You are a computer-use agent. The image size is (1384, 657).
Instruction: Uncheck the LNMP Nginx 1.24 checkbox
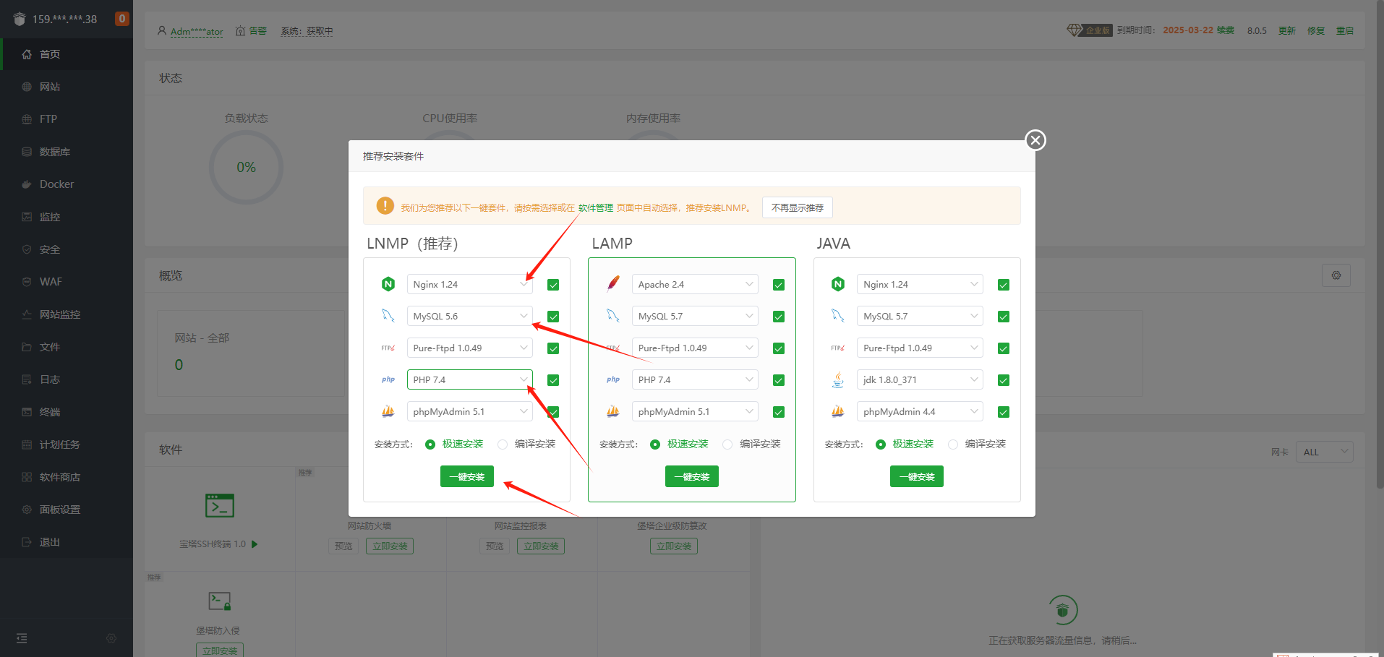[553, 285]
